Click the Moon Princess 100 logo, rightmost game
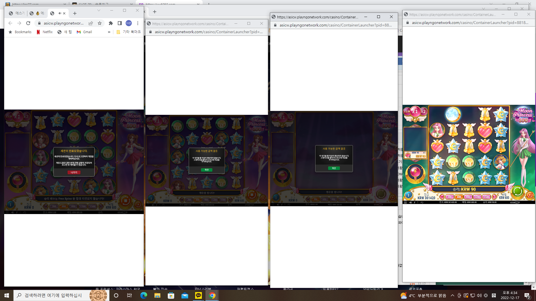This screenshot has height=301, width=536. coord(523,115)
